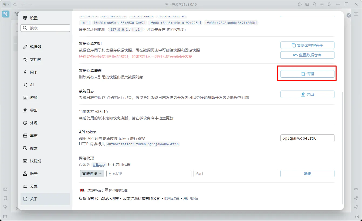
Task: Open the command panel icon
Action: (x=307, y=4)
